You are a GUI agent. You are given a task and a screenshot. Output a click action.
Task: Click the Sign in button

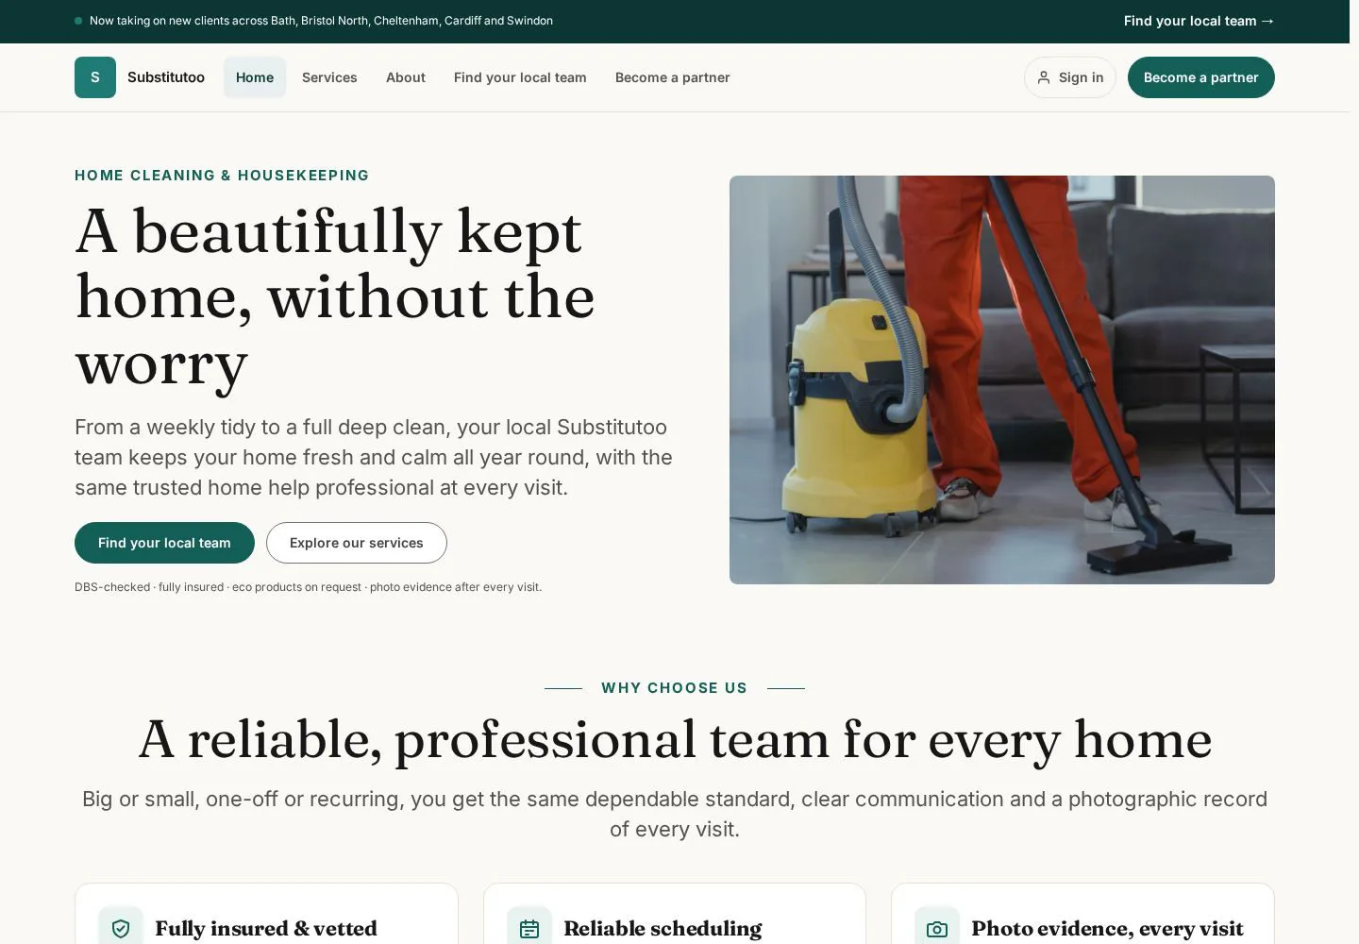1070,77
